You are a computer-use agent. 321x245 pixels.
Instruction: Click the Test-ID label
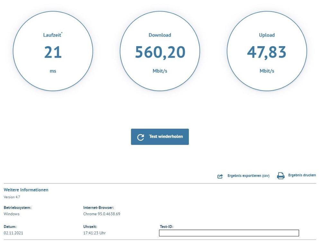pyautogui.click(x=166, y=227)
